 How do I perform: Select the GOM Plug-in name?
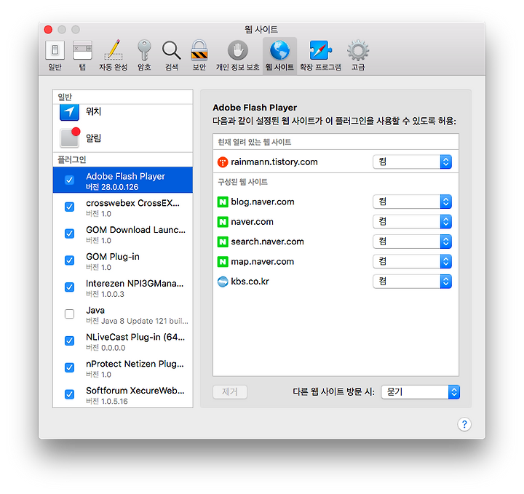[113, 257]
